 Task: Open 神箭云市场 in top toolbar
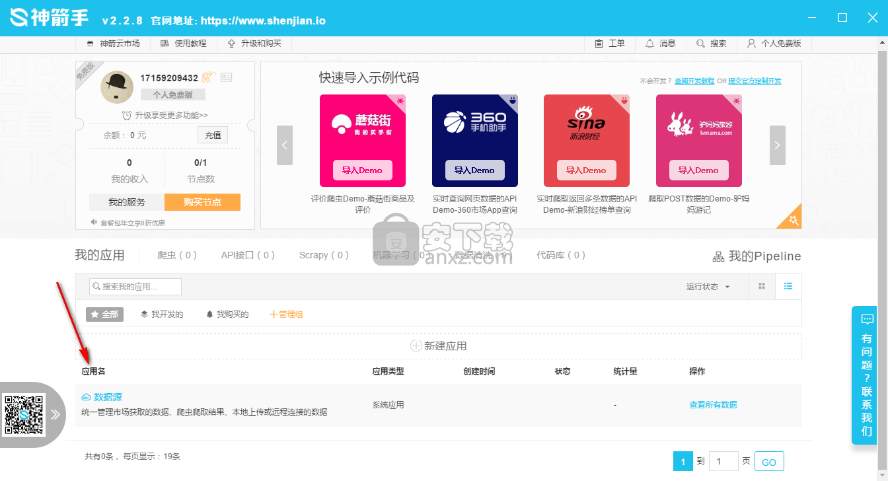click(x=113, y=44)
